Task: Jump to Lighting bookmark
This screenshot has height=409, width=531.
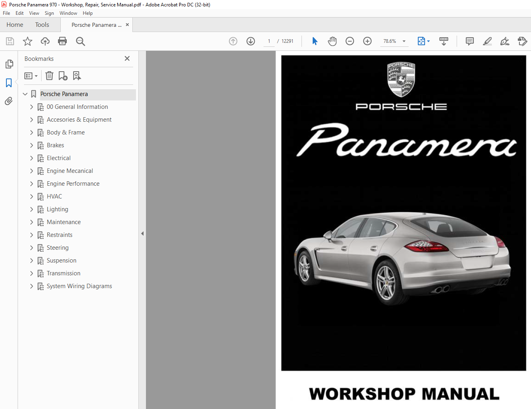Action: click(58, 209)
